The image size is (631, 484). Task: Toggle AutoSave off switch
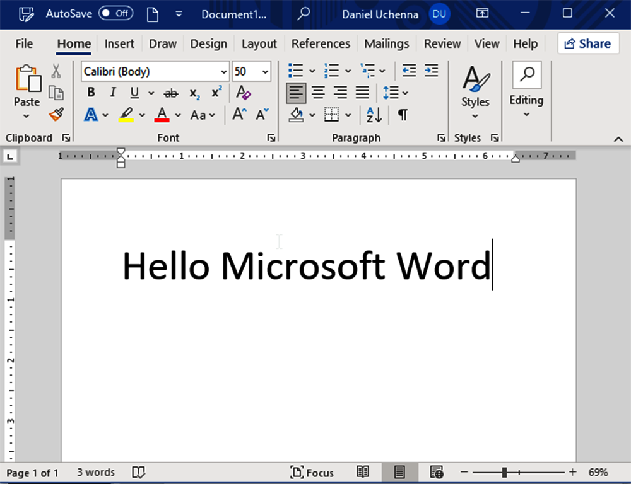tap(116, 13)
